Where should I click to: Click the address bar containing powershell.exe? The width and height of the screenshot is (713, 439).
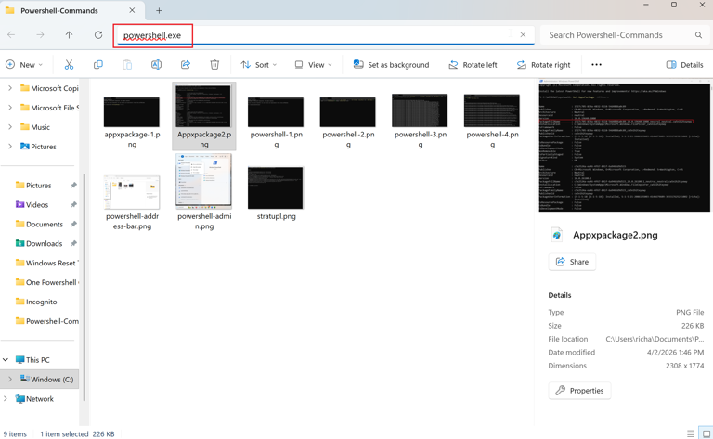pyautogui.click(x=325, y=35)
